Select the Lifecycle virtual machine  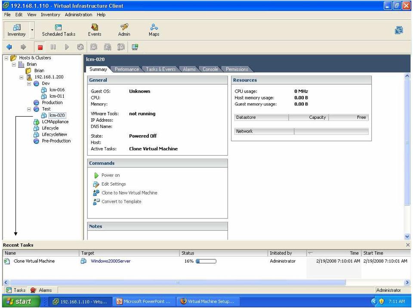(x=50, y=128)
